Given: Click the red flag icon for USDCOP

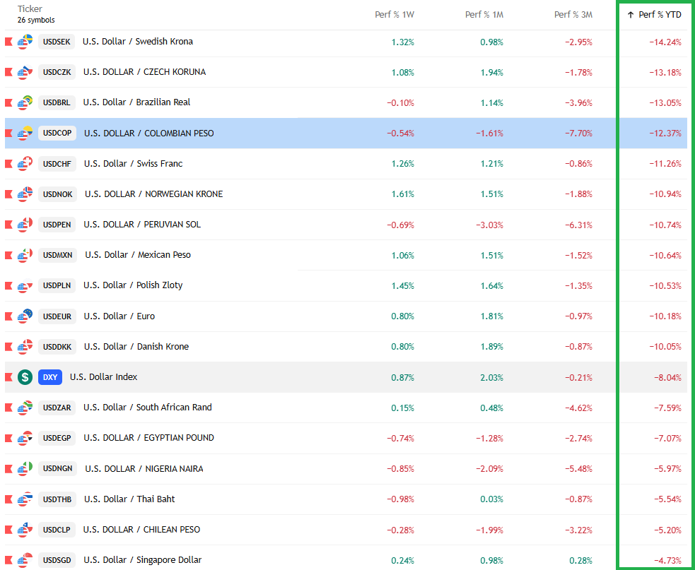Looking at the screenshot, I should pyautogui.click(x=8, y=133).
